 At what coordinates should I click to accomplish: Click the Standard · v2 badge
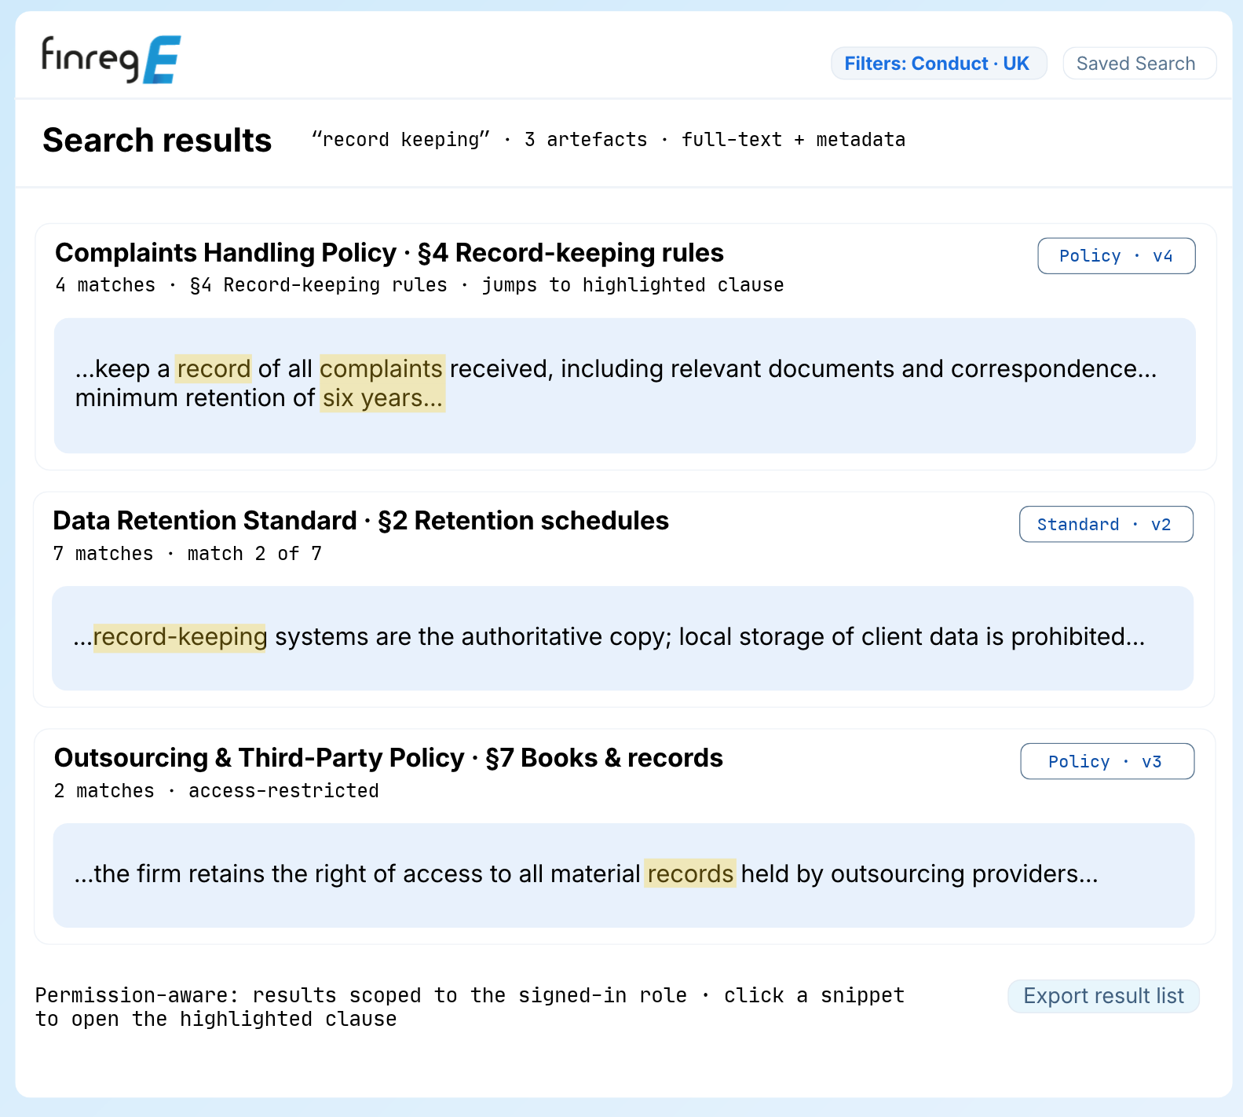click(x=1106, y=525)
